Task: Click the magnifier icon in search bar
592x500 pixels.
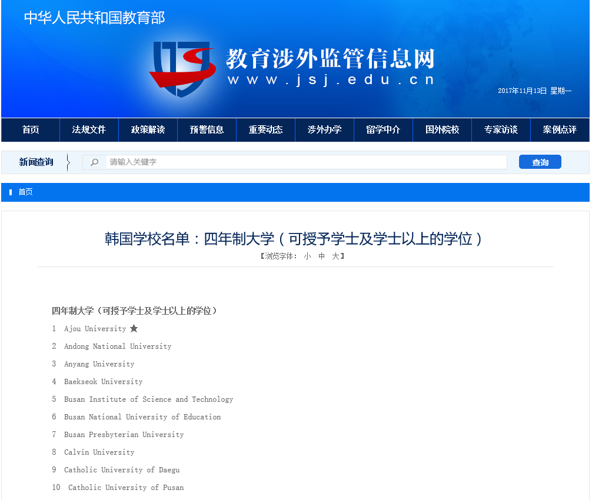Action: (94, 162)
